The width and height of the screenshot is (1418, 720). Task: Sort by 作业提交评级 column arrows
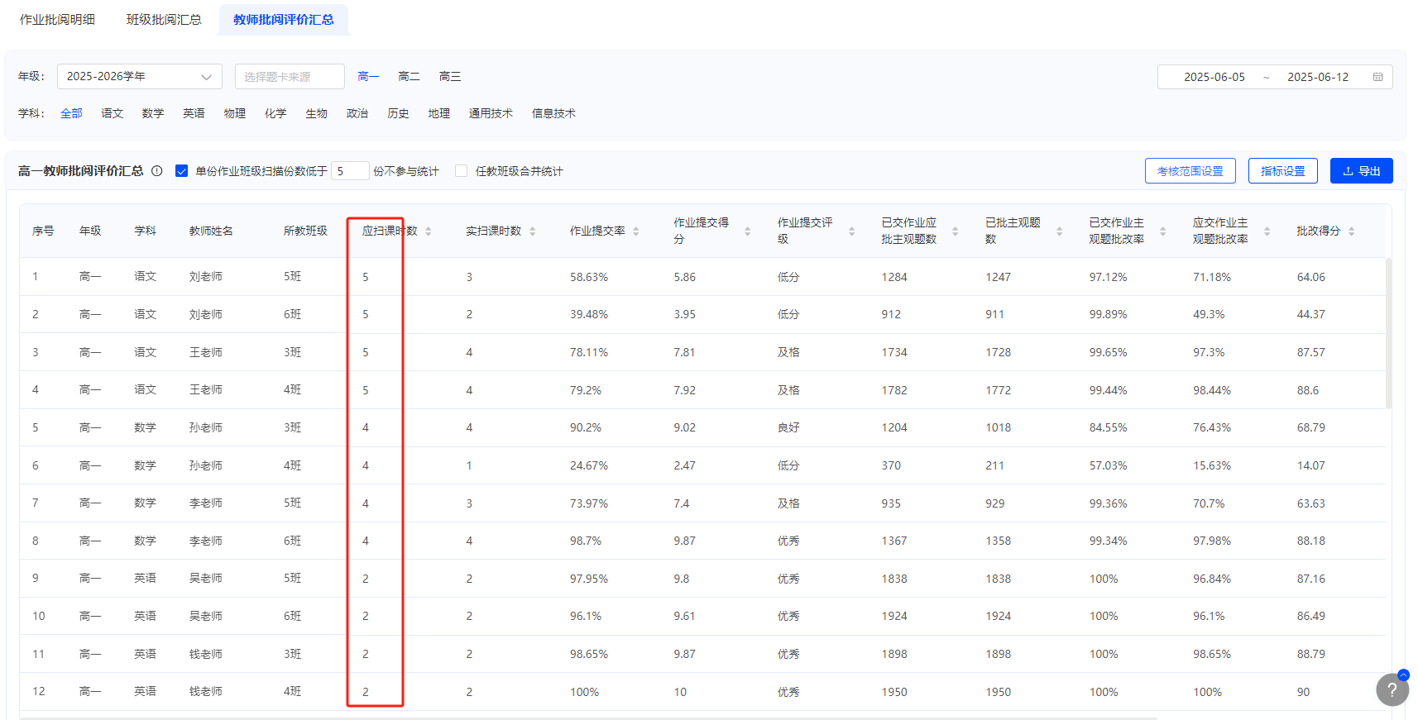851,231
